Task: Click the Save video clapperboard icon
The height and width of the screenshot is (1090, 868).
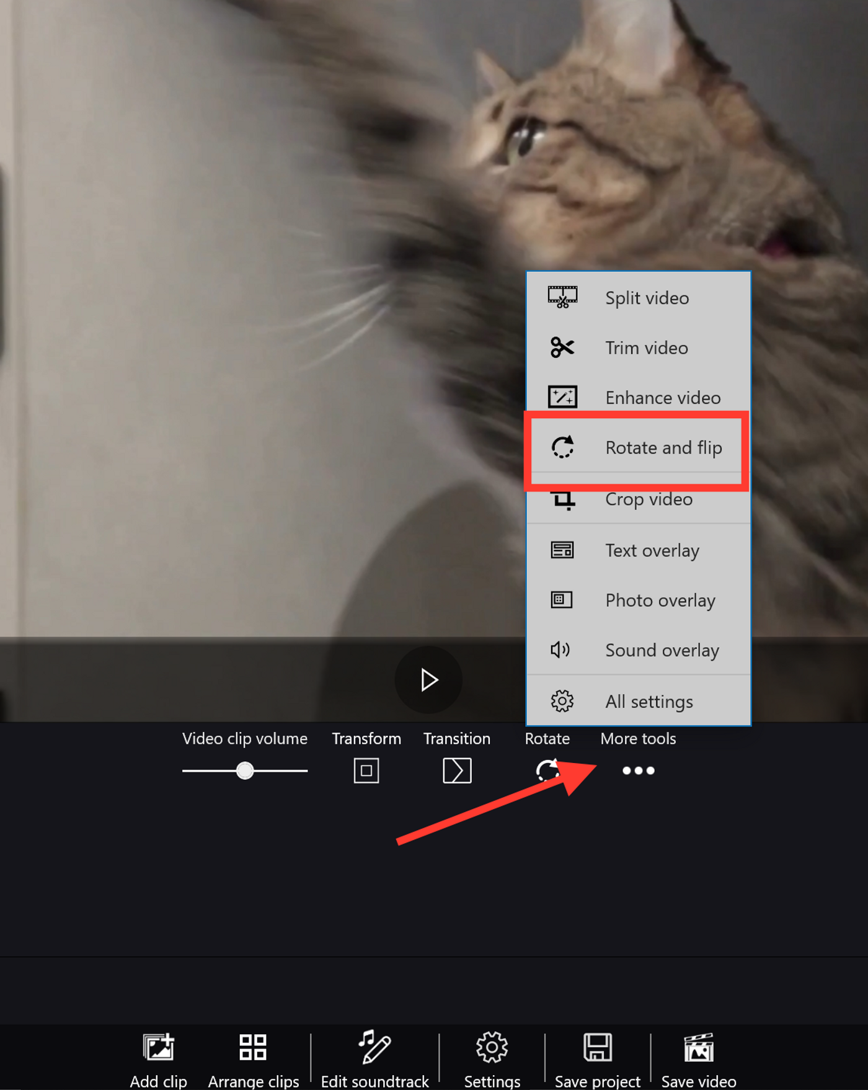Action: pos(699,1047)
